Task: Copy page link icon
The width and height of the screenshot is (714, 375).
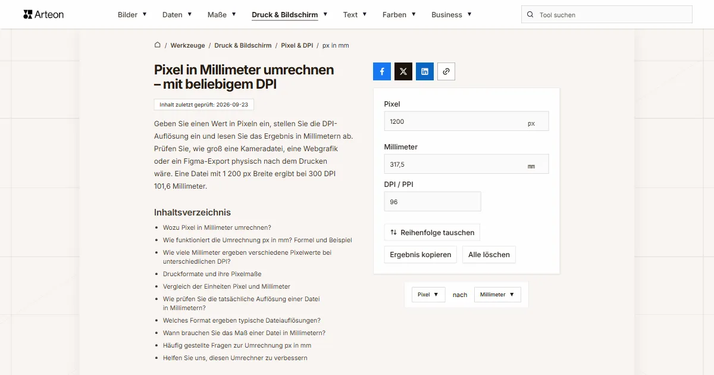Action: [x=446, y=71]
